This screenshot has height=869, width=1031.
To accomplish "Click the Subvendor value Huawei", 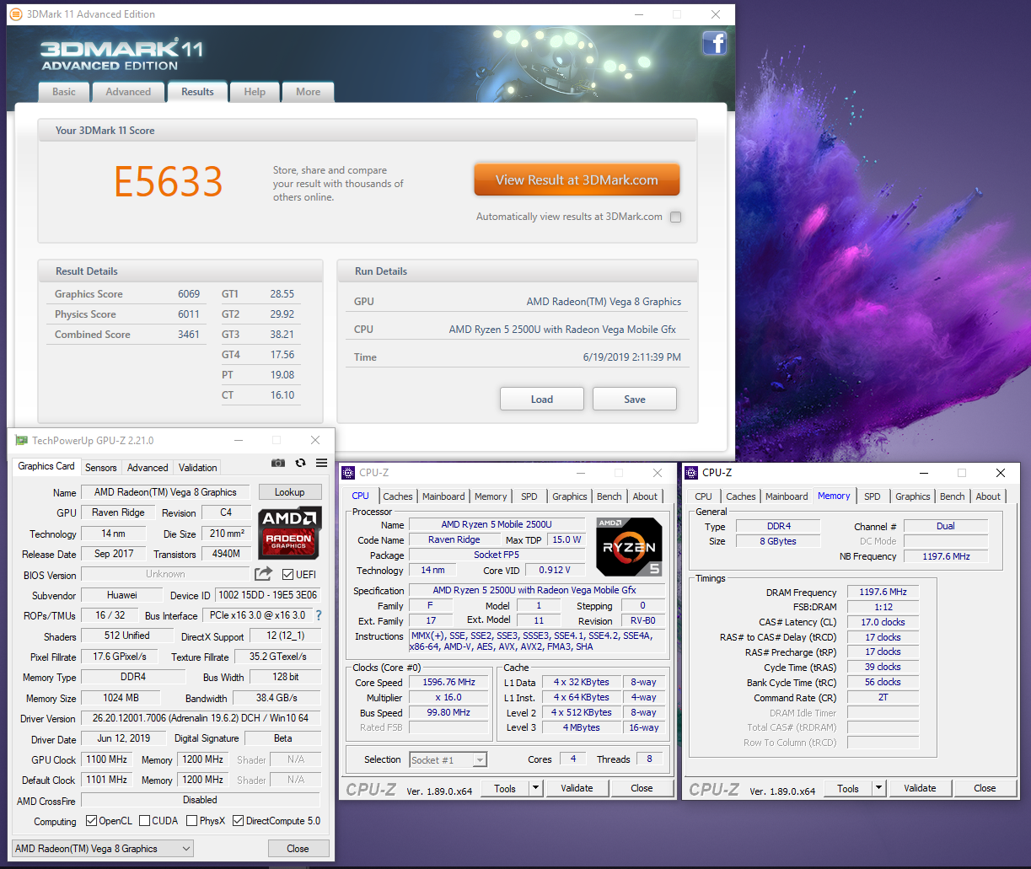I will click(122, 595).
